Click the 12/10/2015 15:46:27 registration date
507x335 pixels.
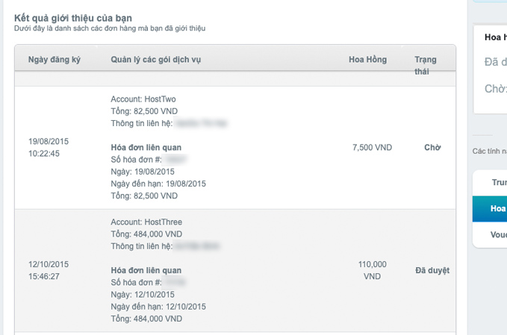point(49,270)
